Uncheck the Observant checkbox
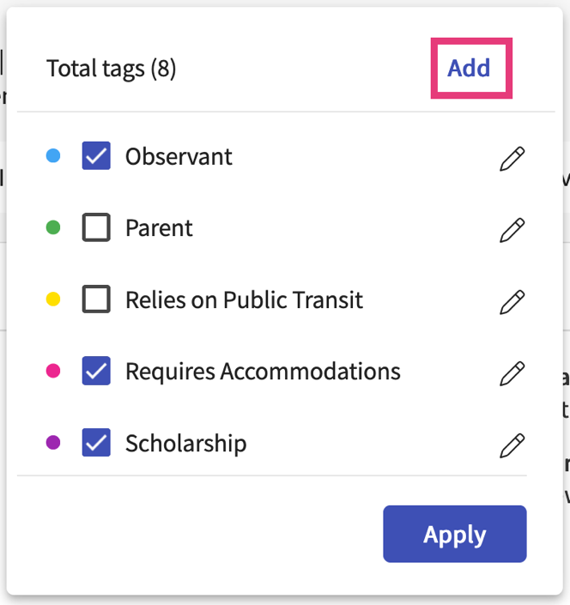This screenshot has width=570, height=605. 96,156
